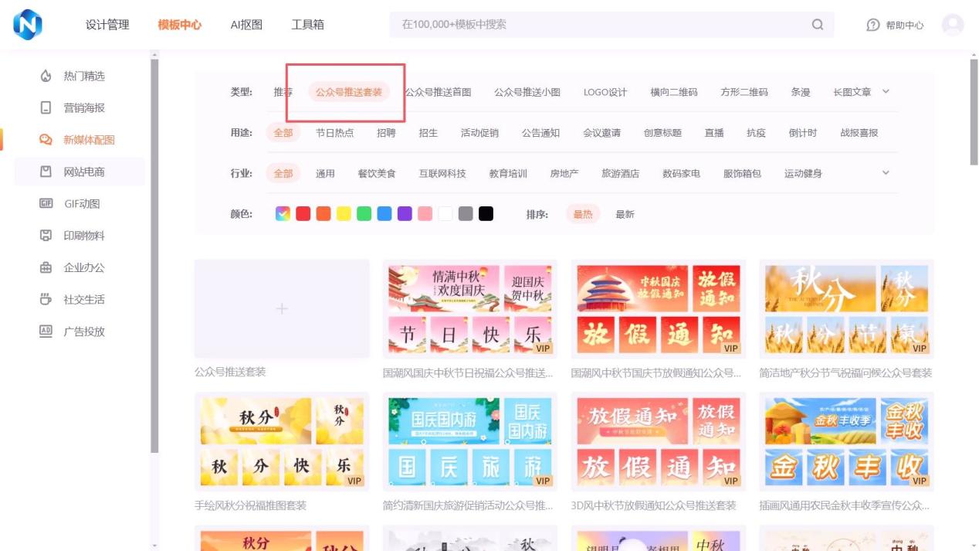Click the user avatar icon
This screenshot has height=551, width=979.
click(x=952, y=25)
